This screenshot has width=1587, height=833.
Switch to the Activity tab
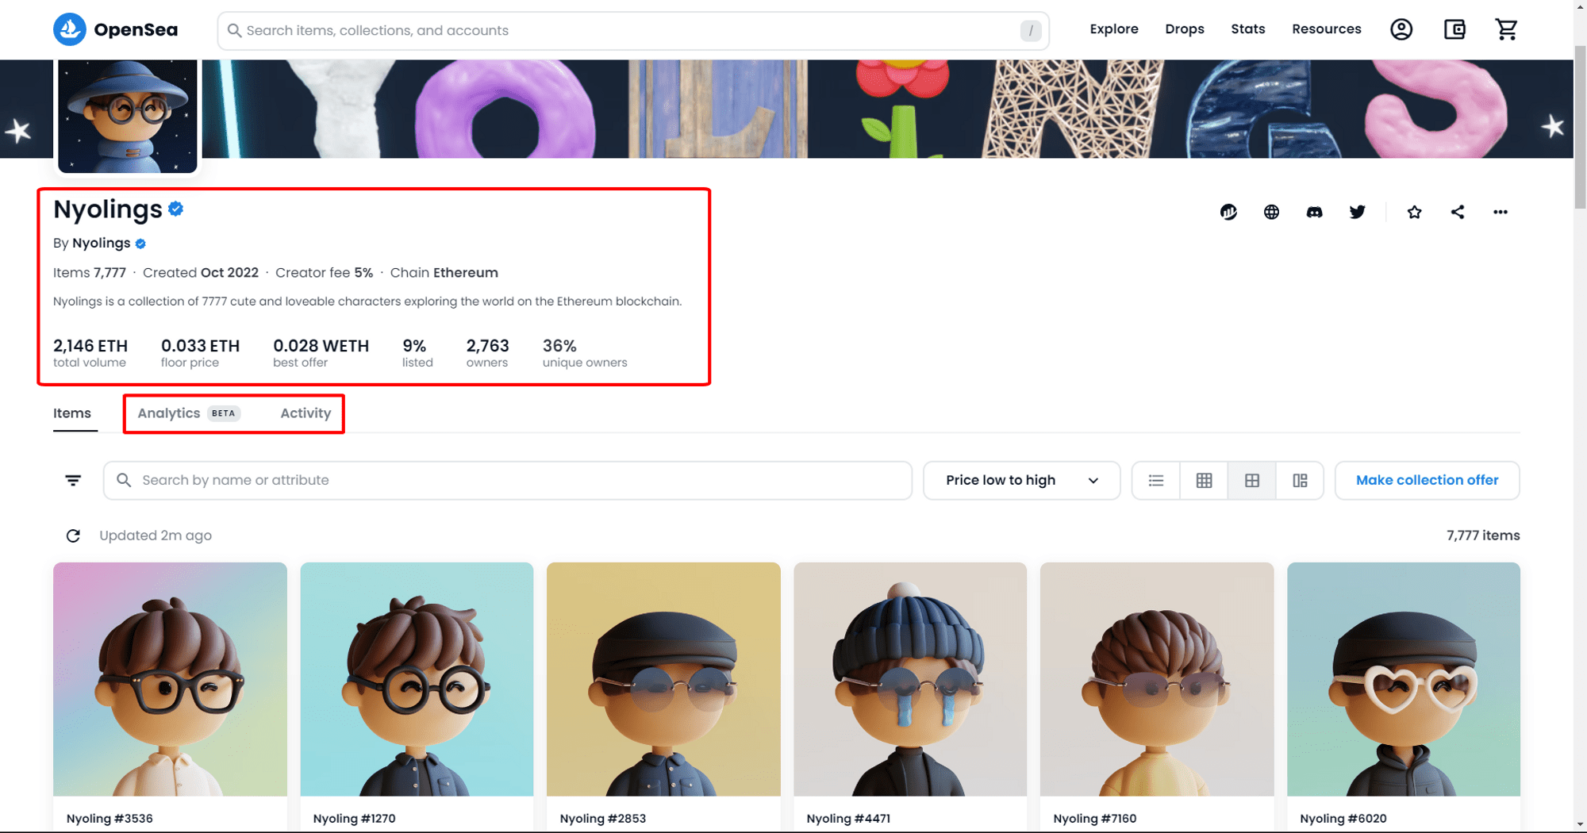[x=305, y=413]
